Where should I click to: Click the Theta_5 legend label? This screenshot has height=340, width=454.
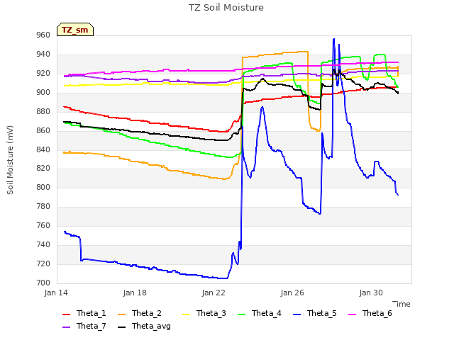pyautogui.click(x=321, y=313)
